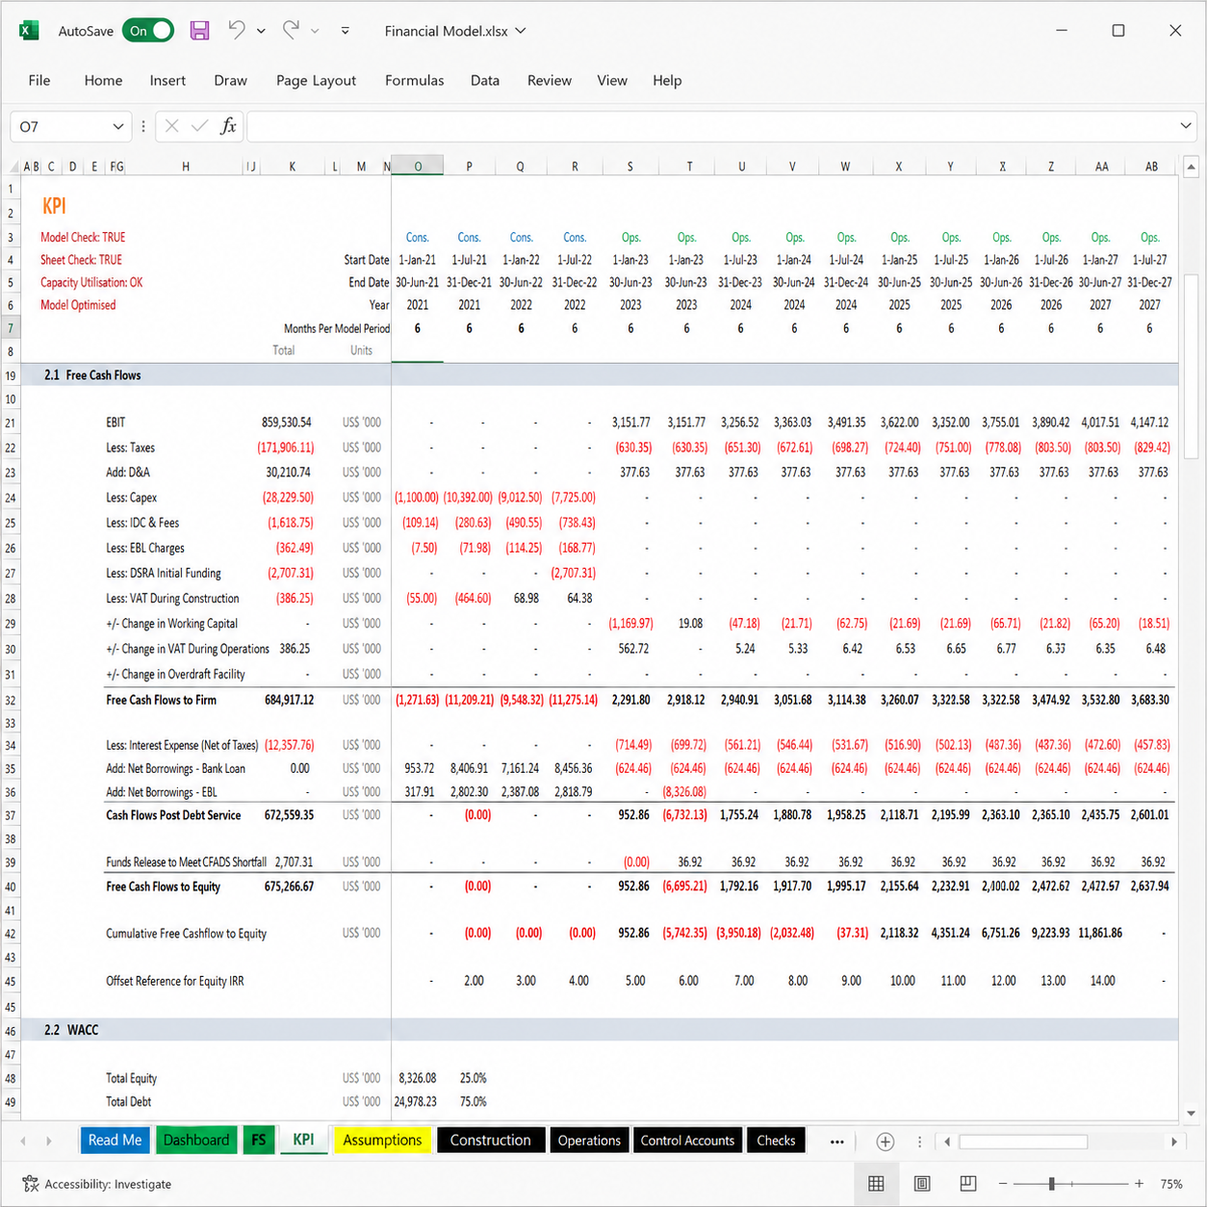Open the Redo history dropdown arrow
Image resolution: width=1207 pixels, height=1207 pixels.
(315, 31)
